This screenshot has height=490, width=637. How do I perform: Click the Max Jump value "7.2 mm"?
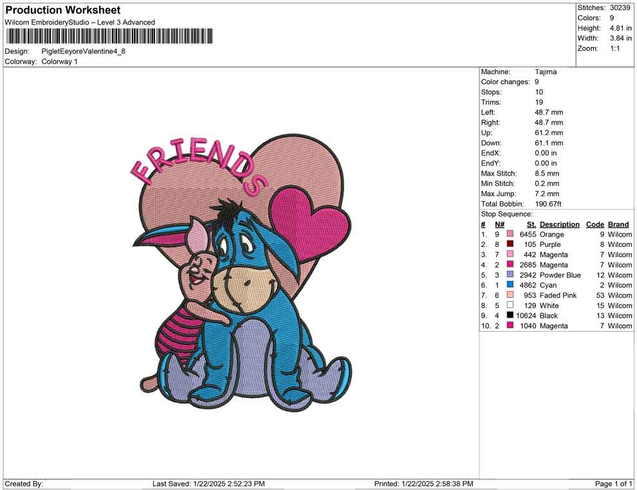tap(547, 194)
